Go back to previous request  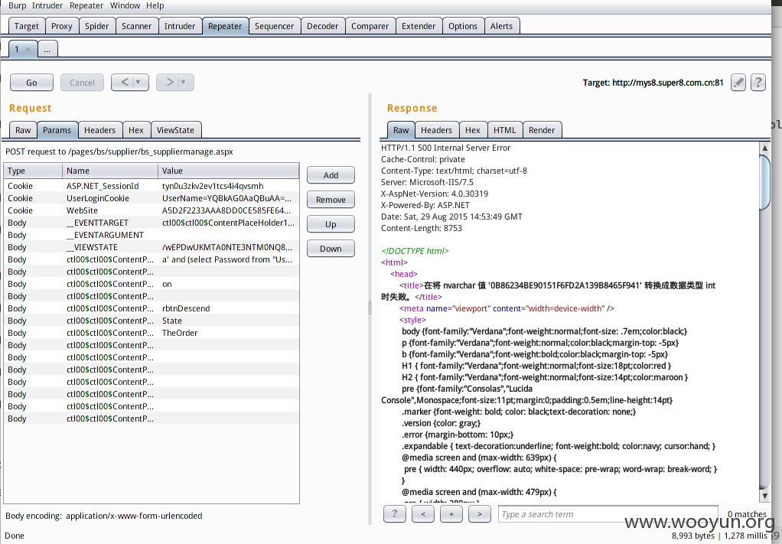pyautogui.click(x=124, y=83)
